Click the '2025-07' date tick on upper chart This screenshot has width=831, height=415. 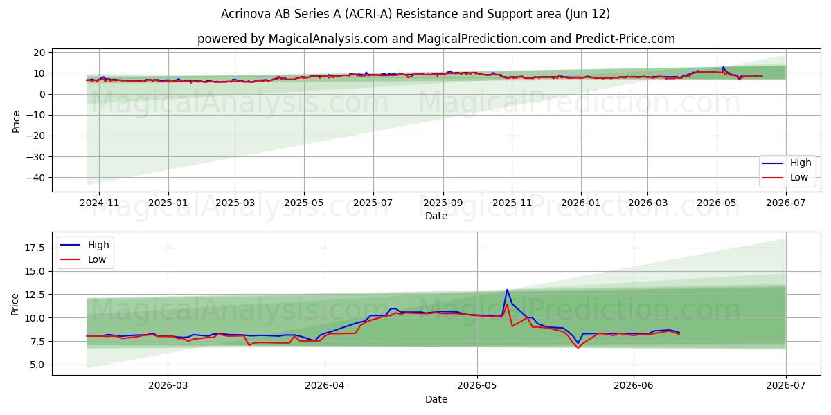click(x=373, y=203)
